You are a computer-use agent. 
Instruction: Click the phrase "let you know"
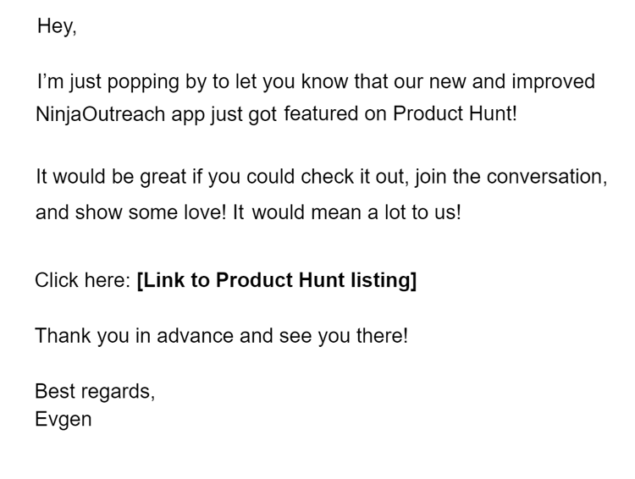click(x=291, y=82)
